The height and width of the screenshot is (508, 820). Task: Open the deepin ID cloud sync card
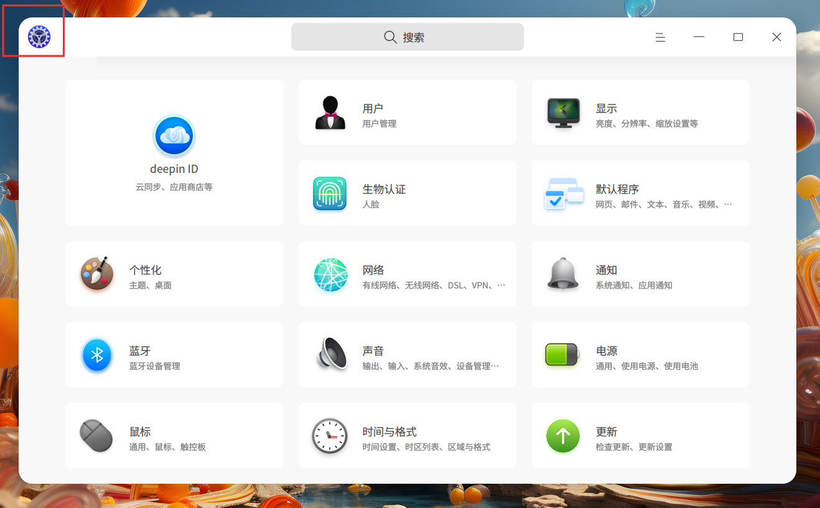pyautogui.click(x=174, y=153)
